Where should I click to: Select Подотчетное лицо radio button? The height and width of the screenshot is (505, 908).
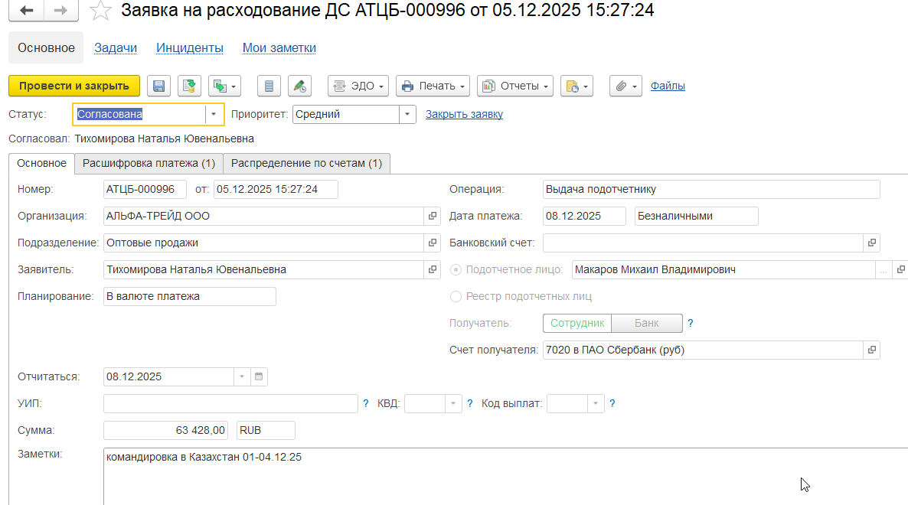(x=456, y=269)
